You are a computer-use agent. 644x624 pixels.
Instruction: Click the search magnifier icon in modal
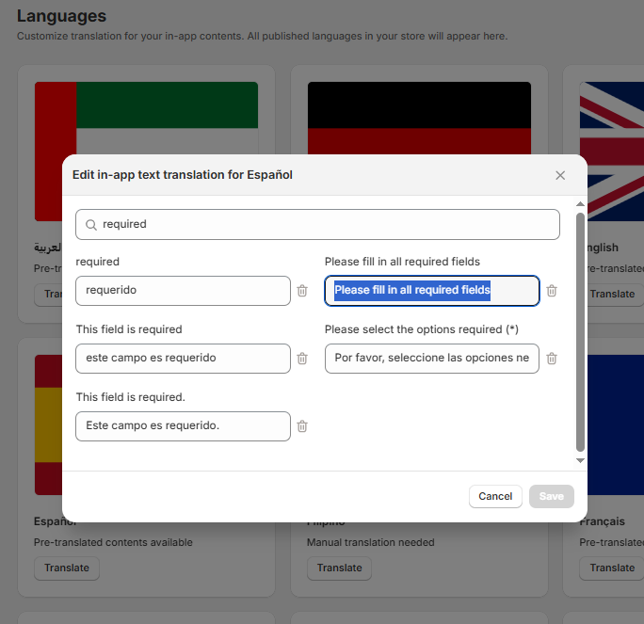click(91, 225)
